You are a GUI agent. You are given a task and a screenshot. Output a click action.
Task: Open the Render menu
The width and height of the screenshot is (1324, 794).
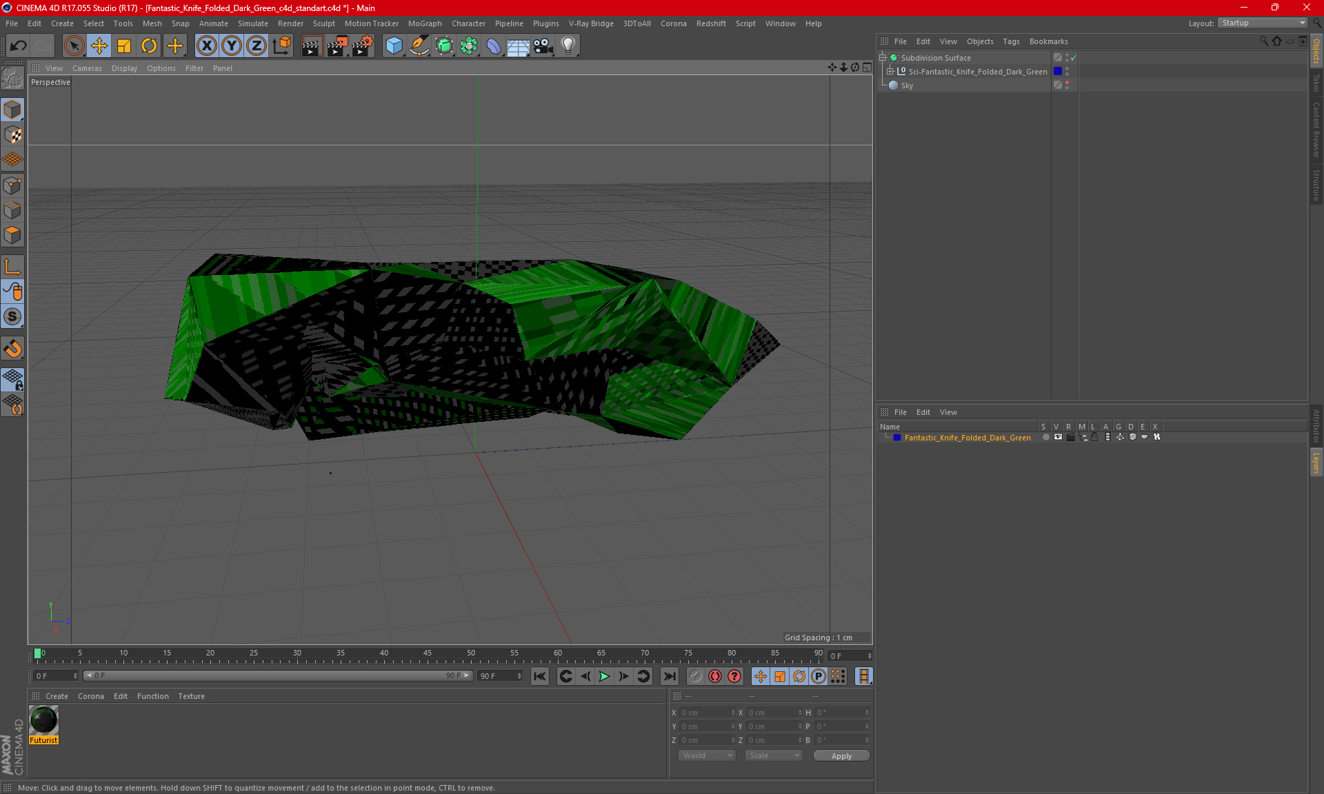click(290, 23)
